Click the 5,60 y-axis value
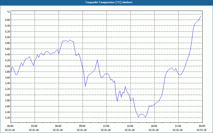213x133 pixels. click(x=7, y=20)
